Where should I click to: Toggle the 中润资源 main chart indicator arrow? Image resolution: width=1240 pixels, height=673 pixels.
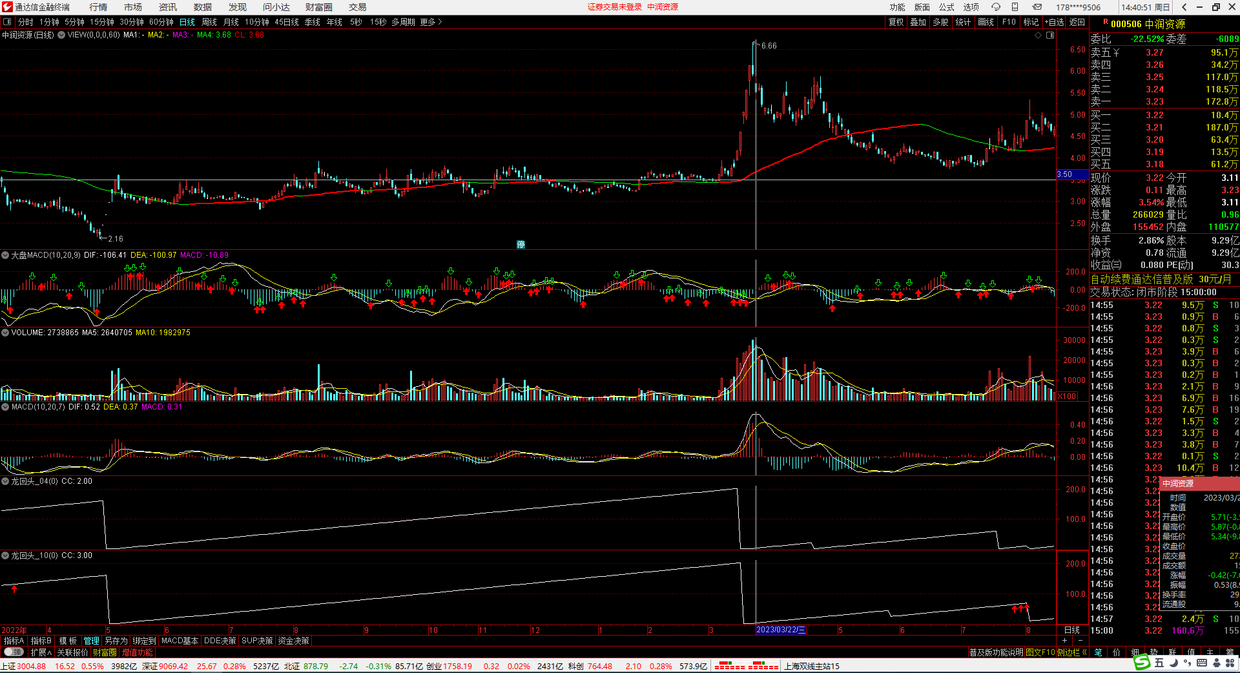click(61, 35)
